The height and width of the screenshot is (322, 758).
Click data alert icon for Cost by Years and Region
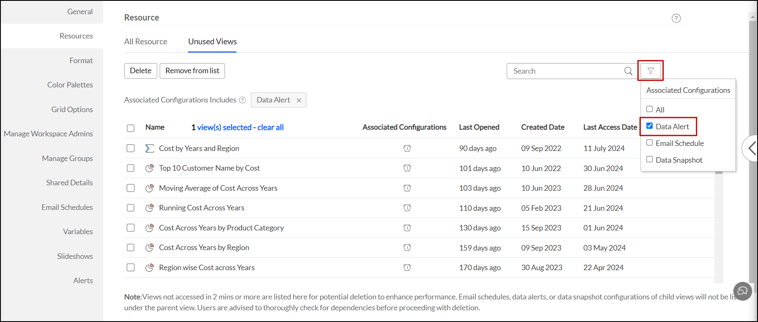click(407, 148)
